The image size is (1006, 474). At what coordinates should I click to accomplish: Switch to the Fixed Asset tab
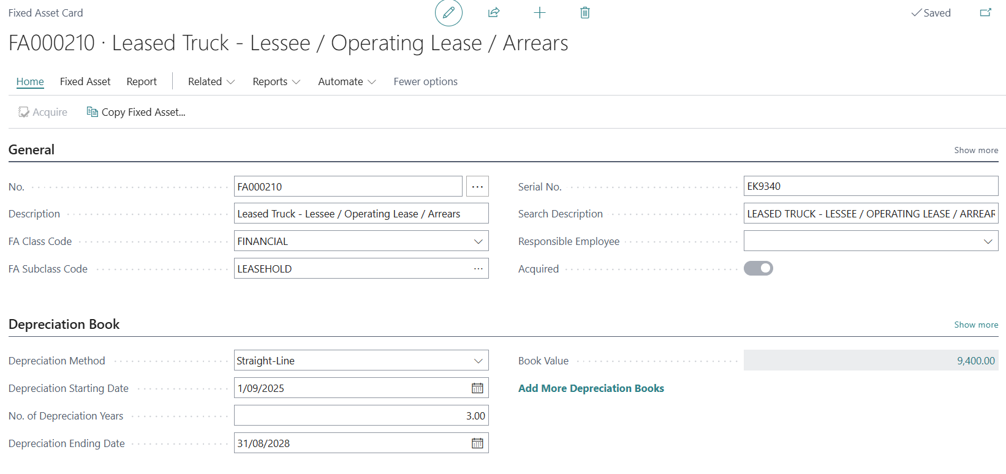point(85,81)
